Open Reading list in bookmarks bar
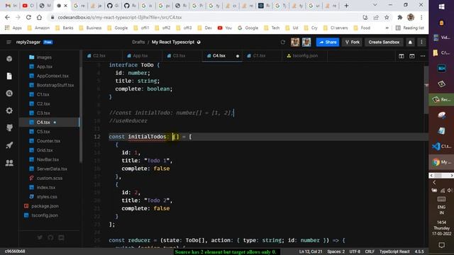The width and height of the screenshot is (454, 255). pos(410,28)
